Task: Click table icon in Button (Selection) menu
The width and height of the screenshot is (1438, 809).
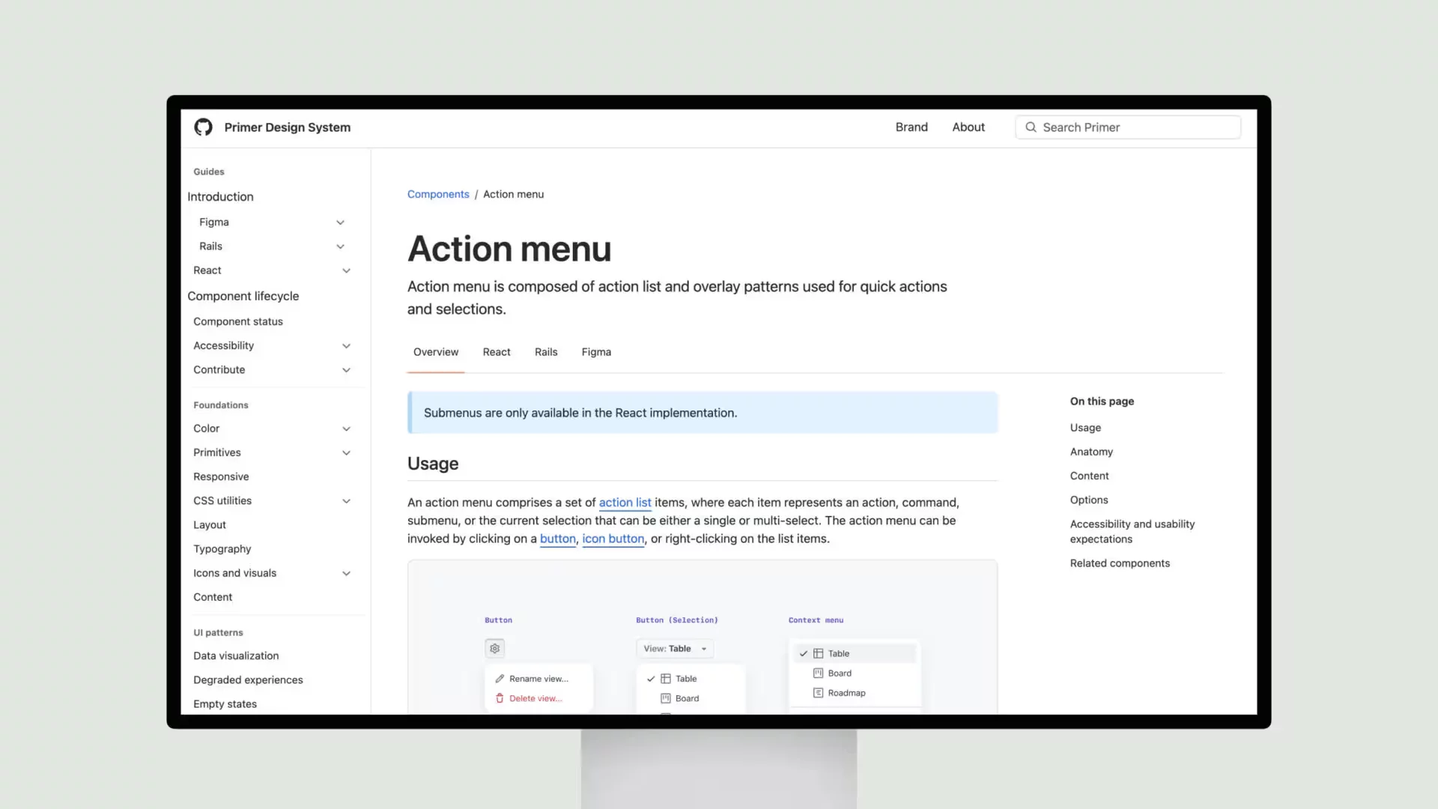Action: click(666, 679)
